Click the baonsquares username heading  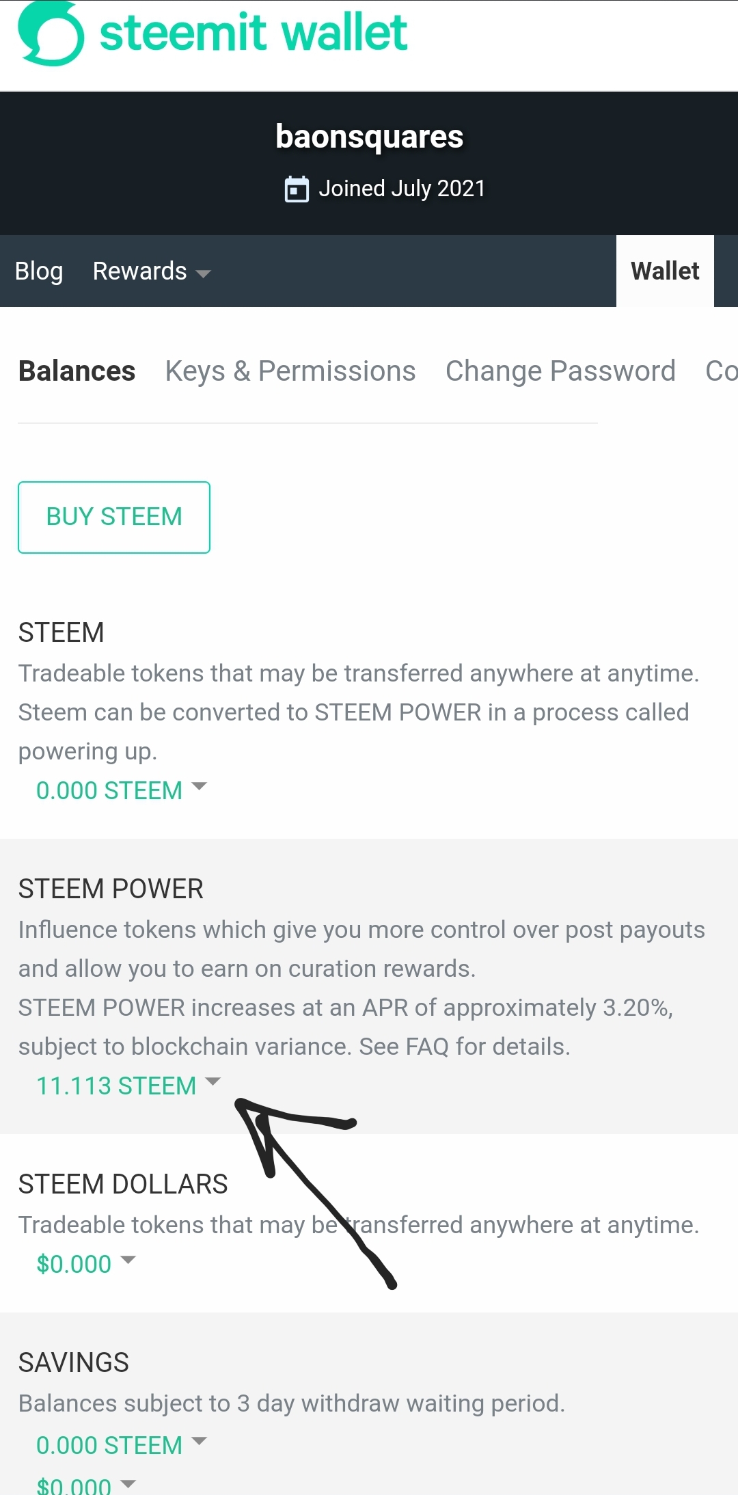click(x=369, y=137)
